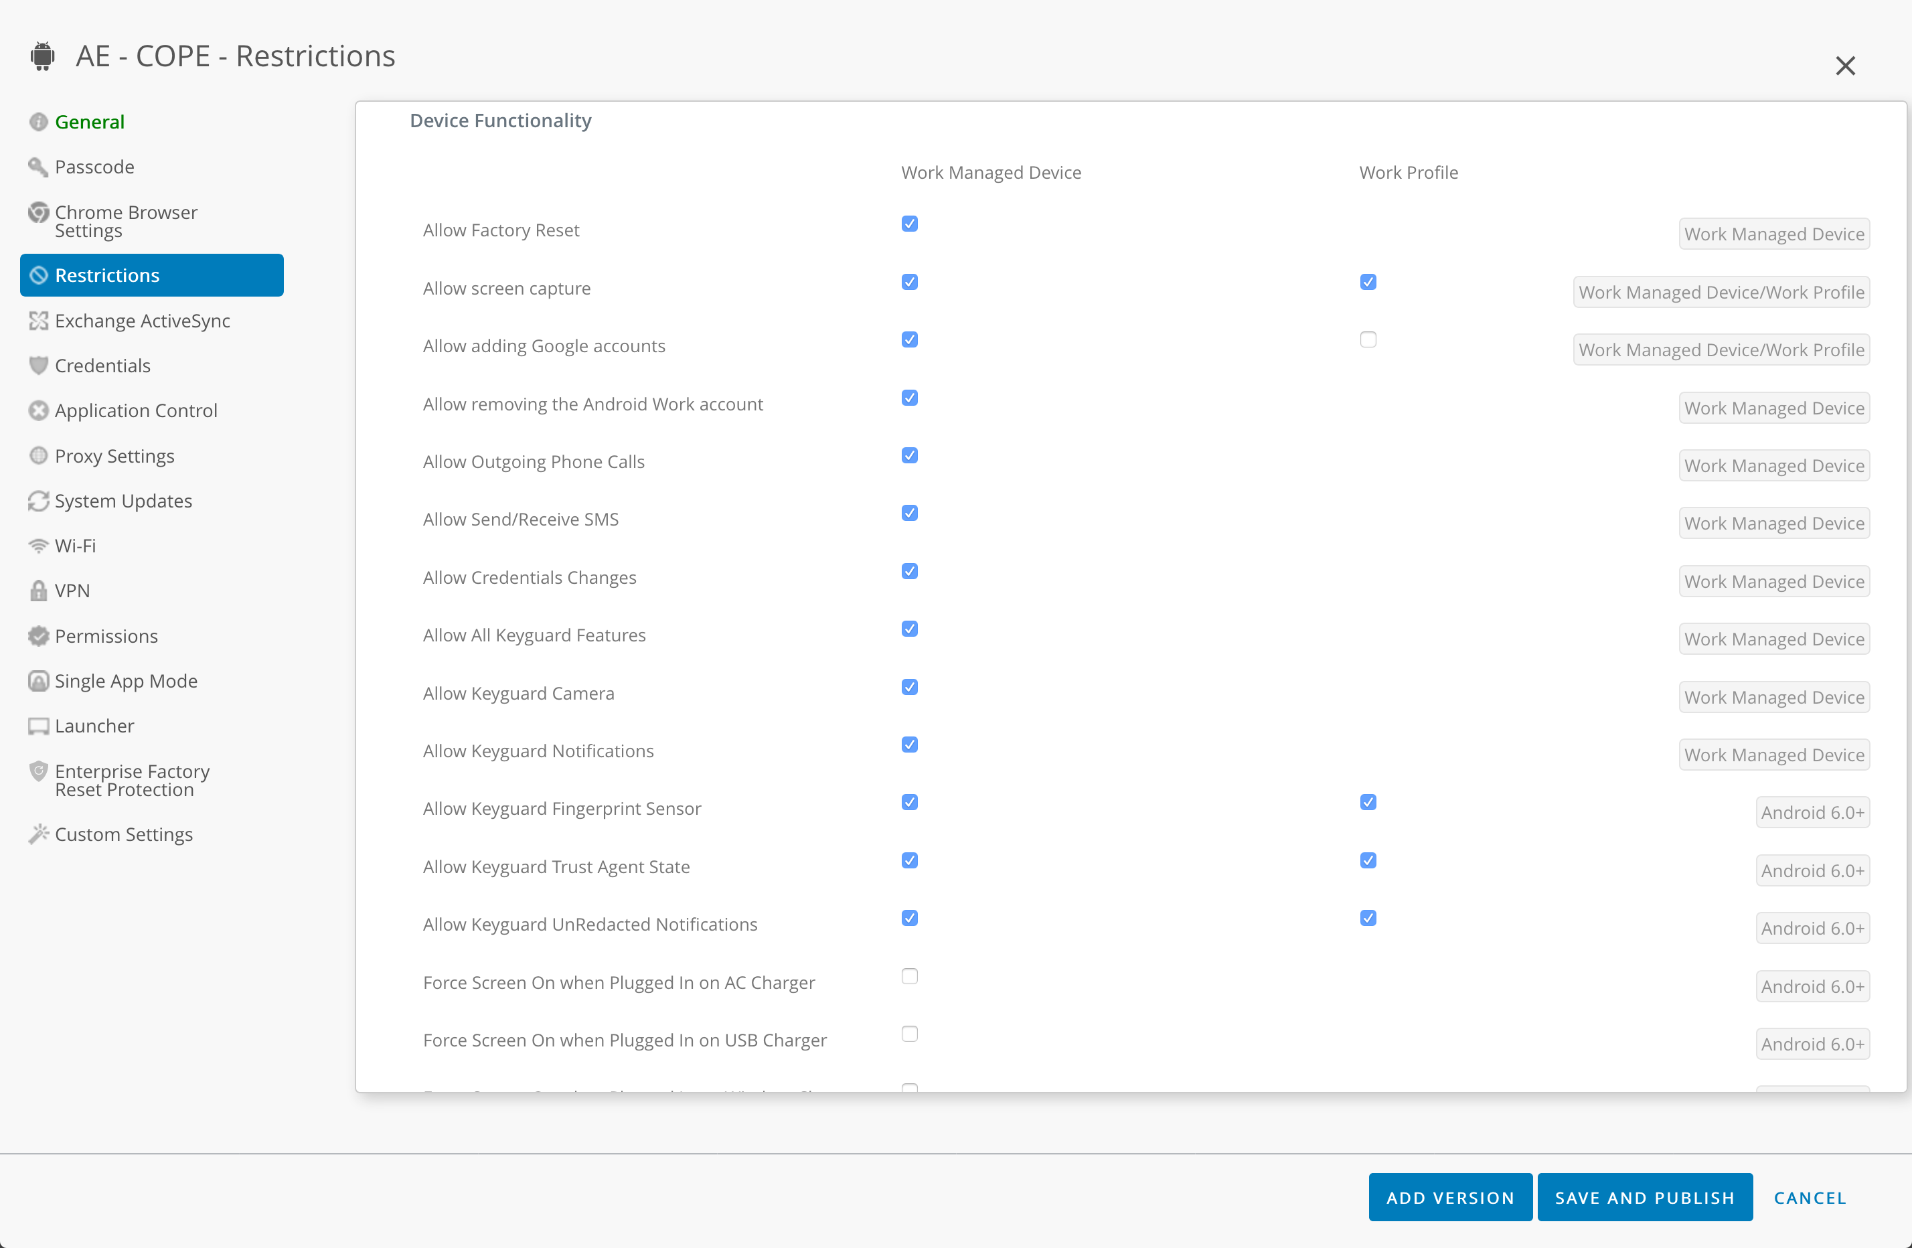Check Force Screen On when on AC Charger
This screenshot has height=1248, width=1912.
[x=908, y=976]
